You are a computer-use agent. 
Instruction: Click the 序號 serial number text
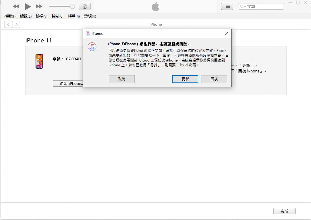pos(68,59)
